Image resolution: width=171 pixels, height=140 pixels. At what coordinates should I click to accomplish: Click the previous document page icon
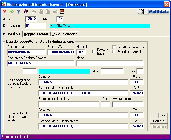pyautogui.click(x=41, y=11)
